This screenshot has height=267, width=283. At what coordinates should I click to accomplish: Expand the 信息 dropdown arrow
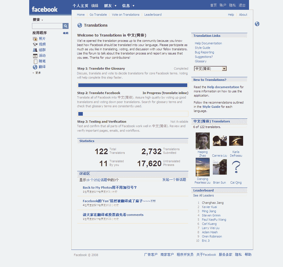coord(134,6)
